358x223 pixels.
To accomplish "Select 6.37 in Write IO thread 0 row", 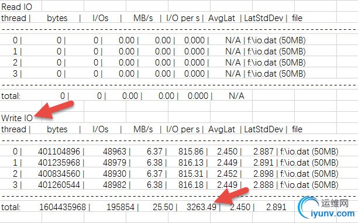I will click(x=154, y=151).
